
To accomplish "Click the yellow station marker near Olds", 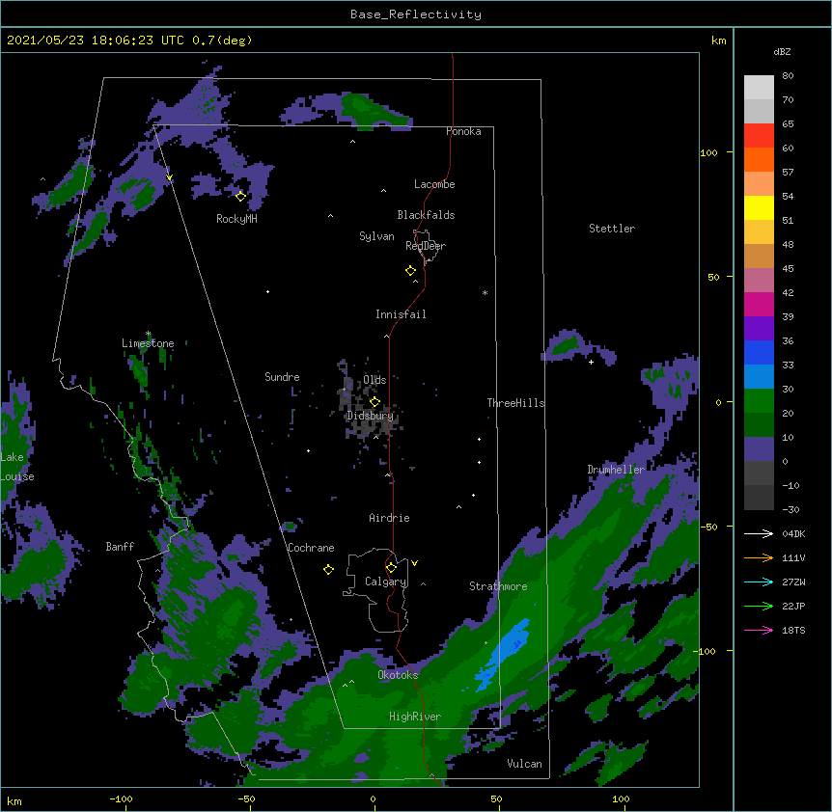I will (x=374, y=401).
